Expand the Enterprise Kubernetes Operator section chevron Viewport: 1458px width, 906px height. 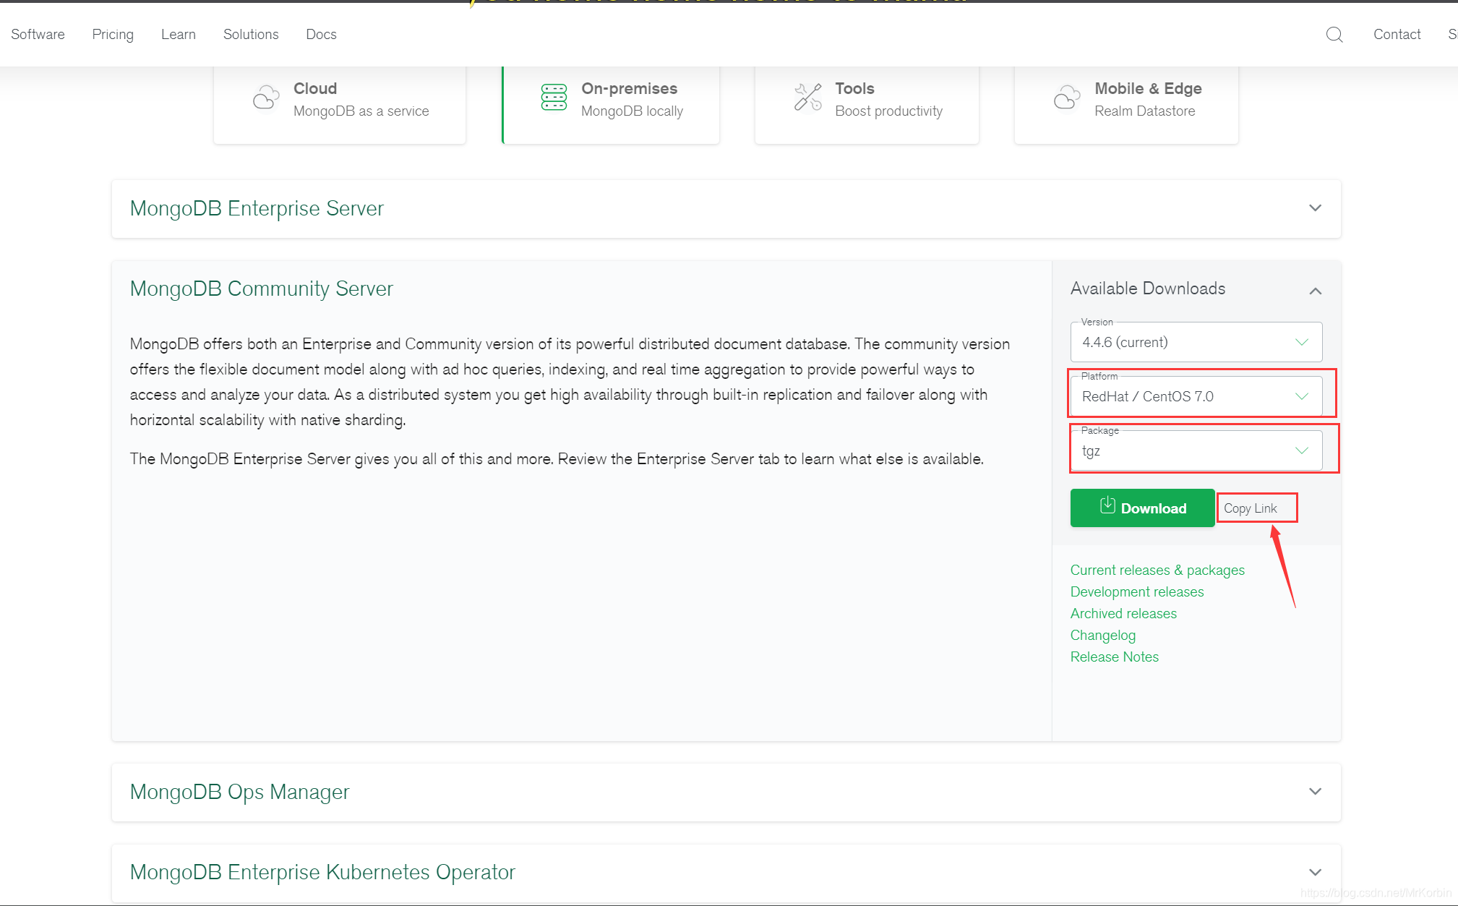click(x=1315, y=872)
